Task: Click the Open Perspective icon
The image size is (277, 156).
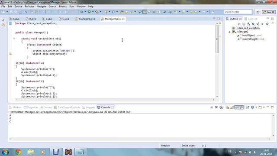Action: (258, 12)
